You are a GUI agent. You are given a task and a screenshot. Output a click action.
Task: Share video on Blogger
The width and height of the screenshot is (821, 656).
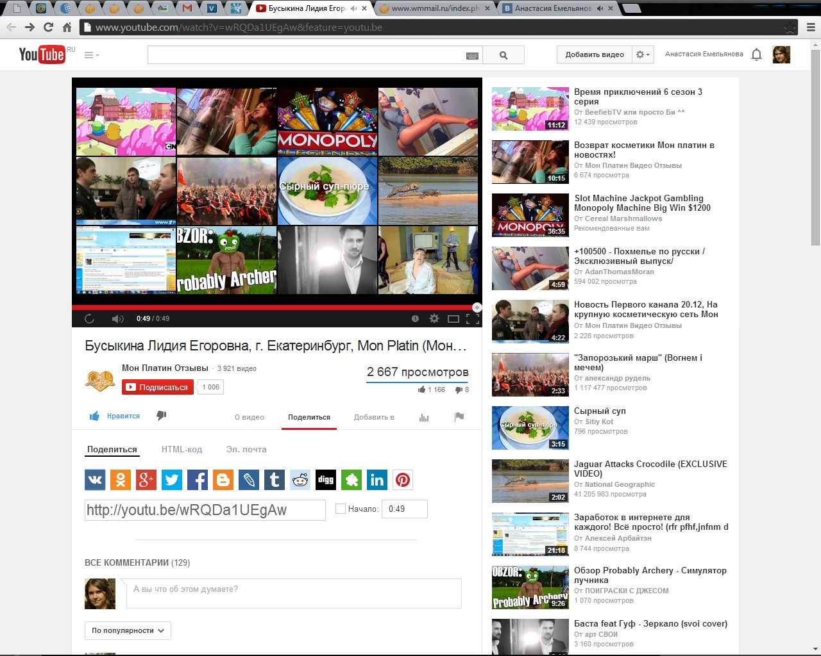click(223, 479)
